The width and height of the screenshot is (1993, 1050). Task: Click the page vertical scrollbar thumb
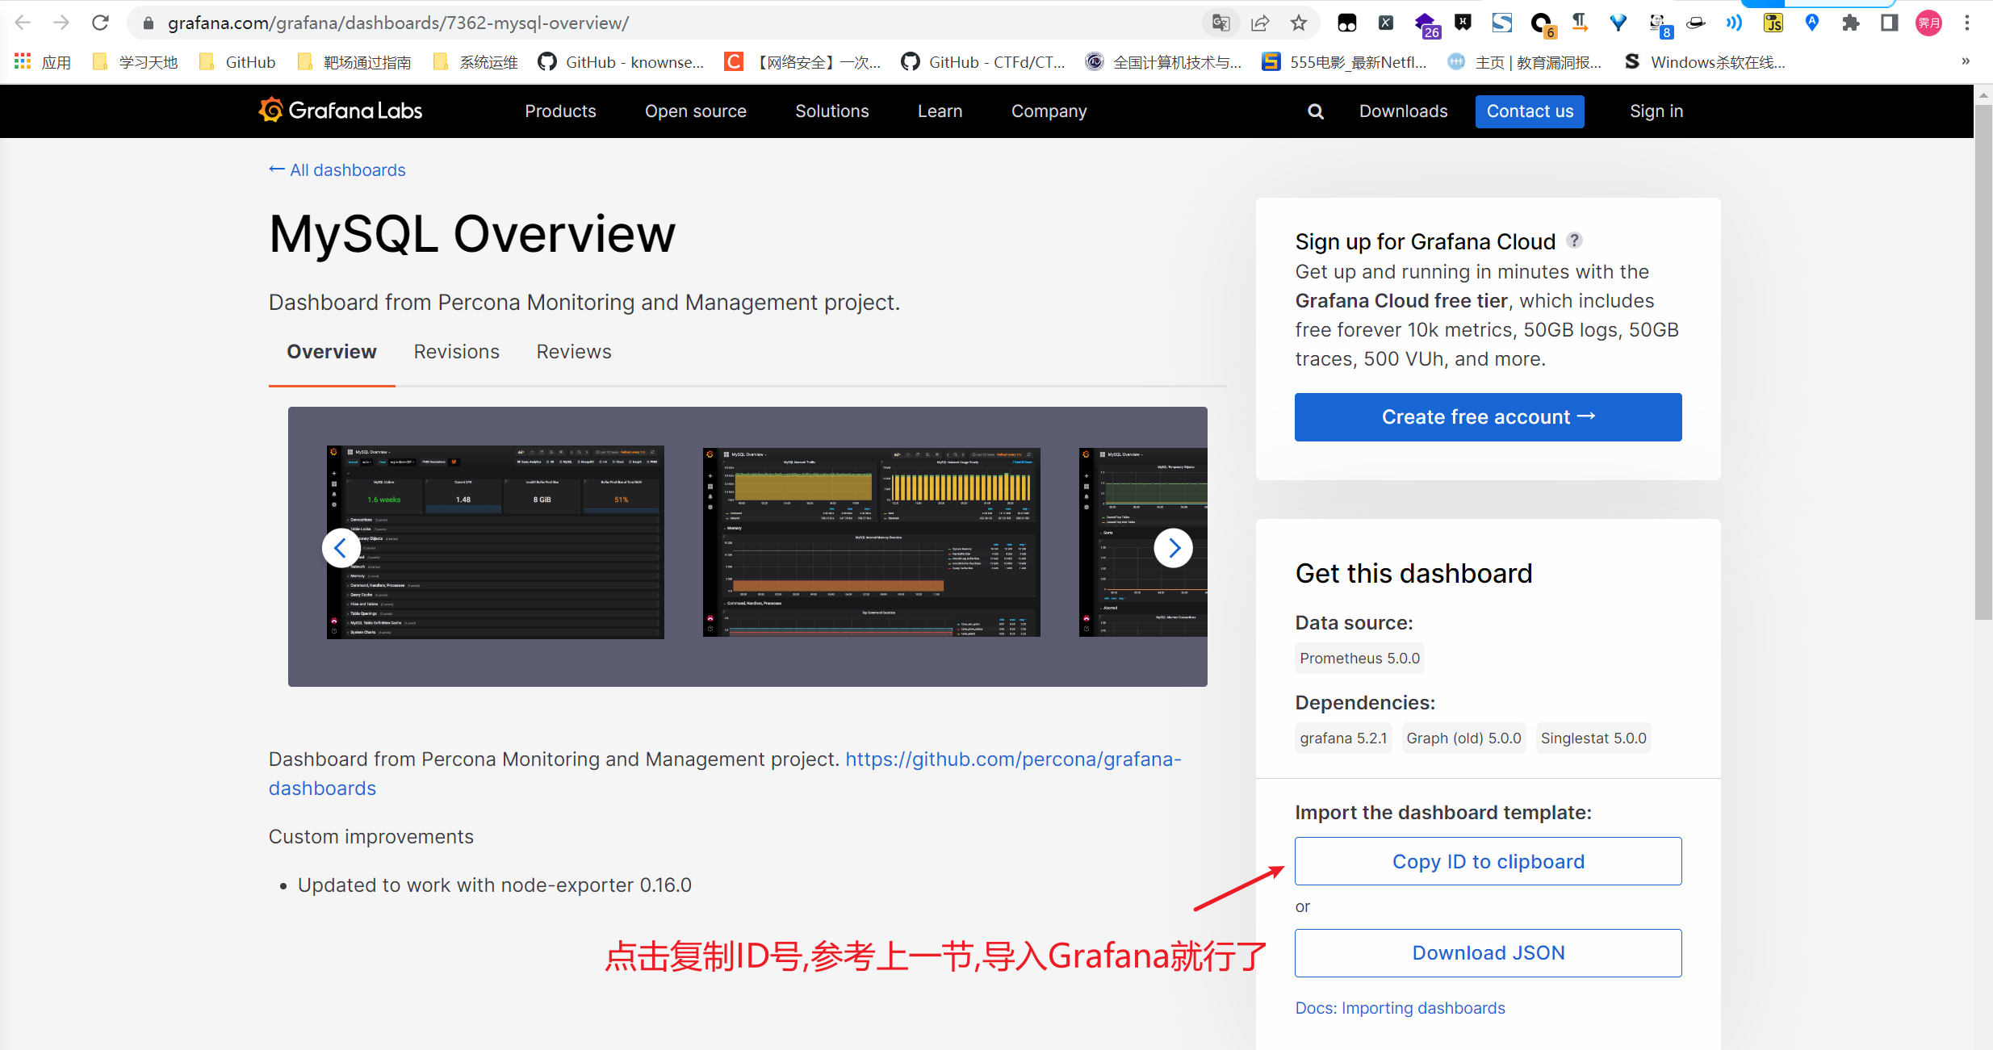[1983, 363]
